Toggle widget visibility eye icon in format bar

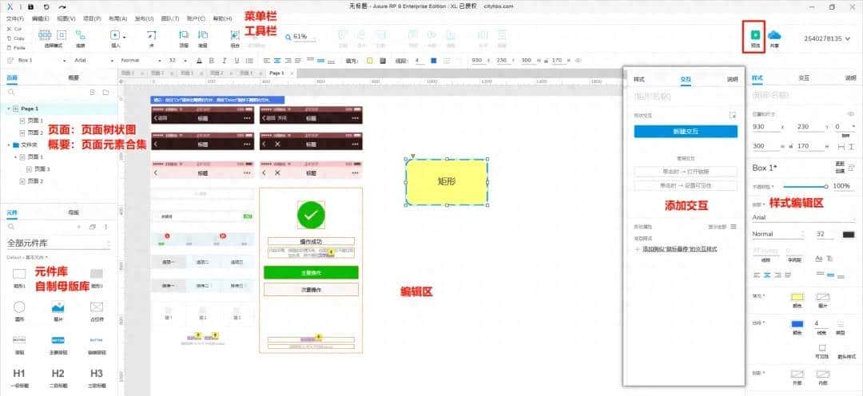578,60
